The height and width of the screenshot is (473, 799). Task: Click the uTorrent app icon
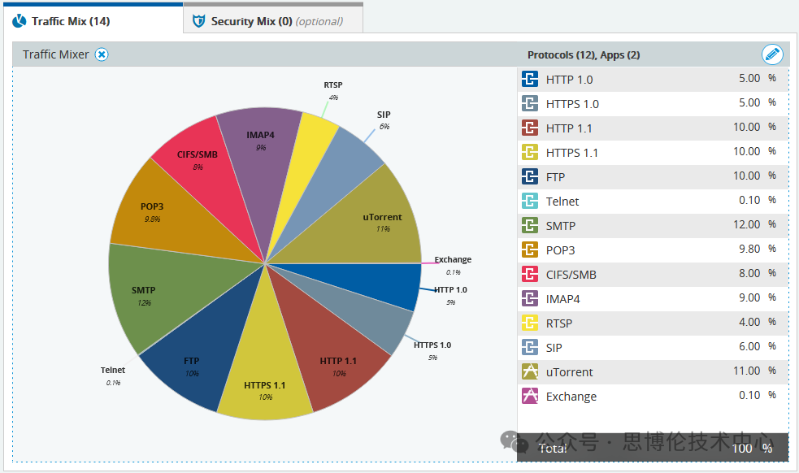530,372
